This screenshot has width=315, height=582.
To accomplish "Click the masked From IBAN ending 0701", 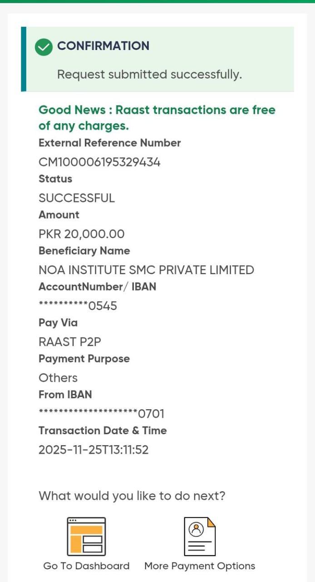I will click(x=101, y=414).
